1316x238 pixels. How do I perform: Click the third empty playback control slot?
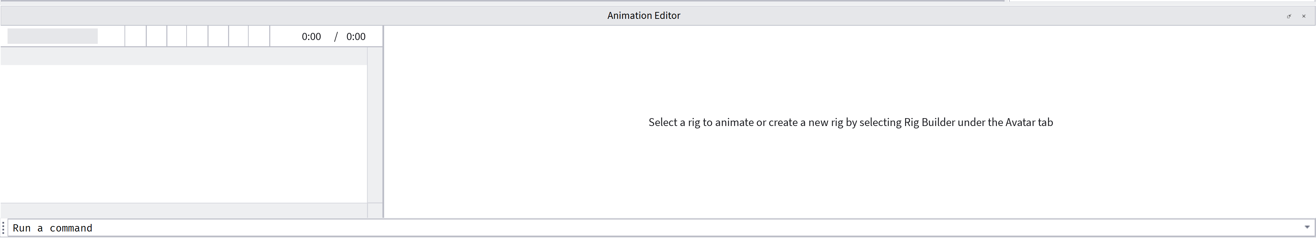(x=177, y=36)
